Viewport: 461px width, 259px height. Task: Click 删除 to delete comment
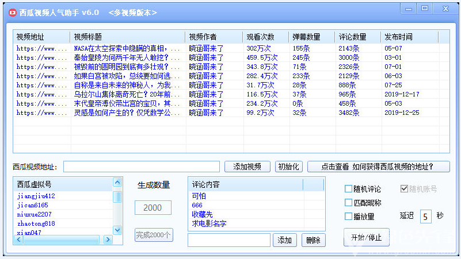pos(314,240)
